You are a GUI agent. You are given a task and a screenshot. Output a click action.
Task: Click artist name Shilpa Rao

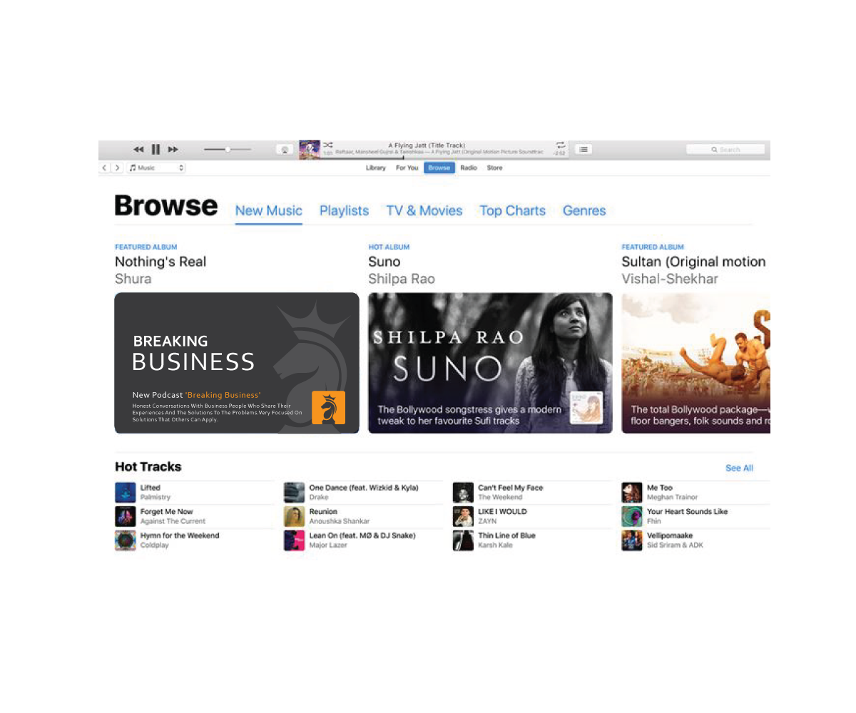(402, 279)
